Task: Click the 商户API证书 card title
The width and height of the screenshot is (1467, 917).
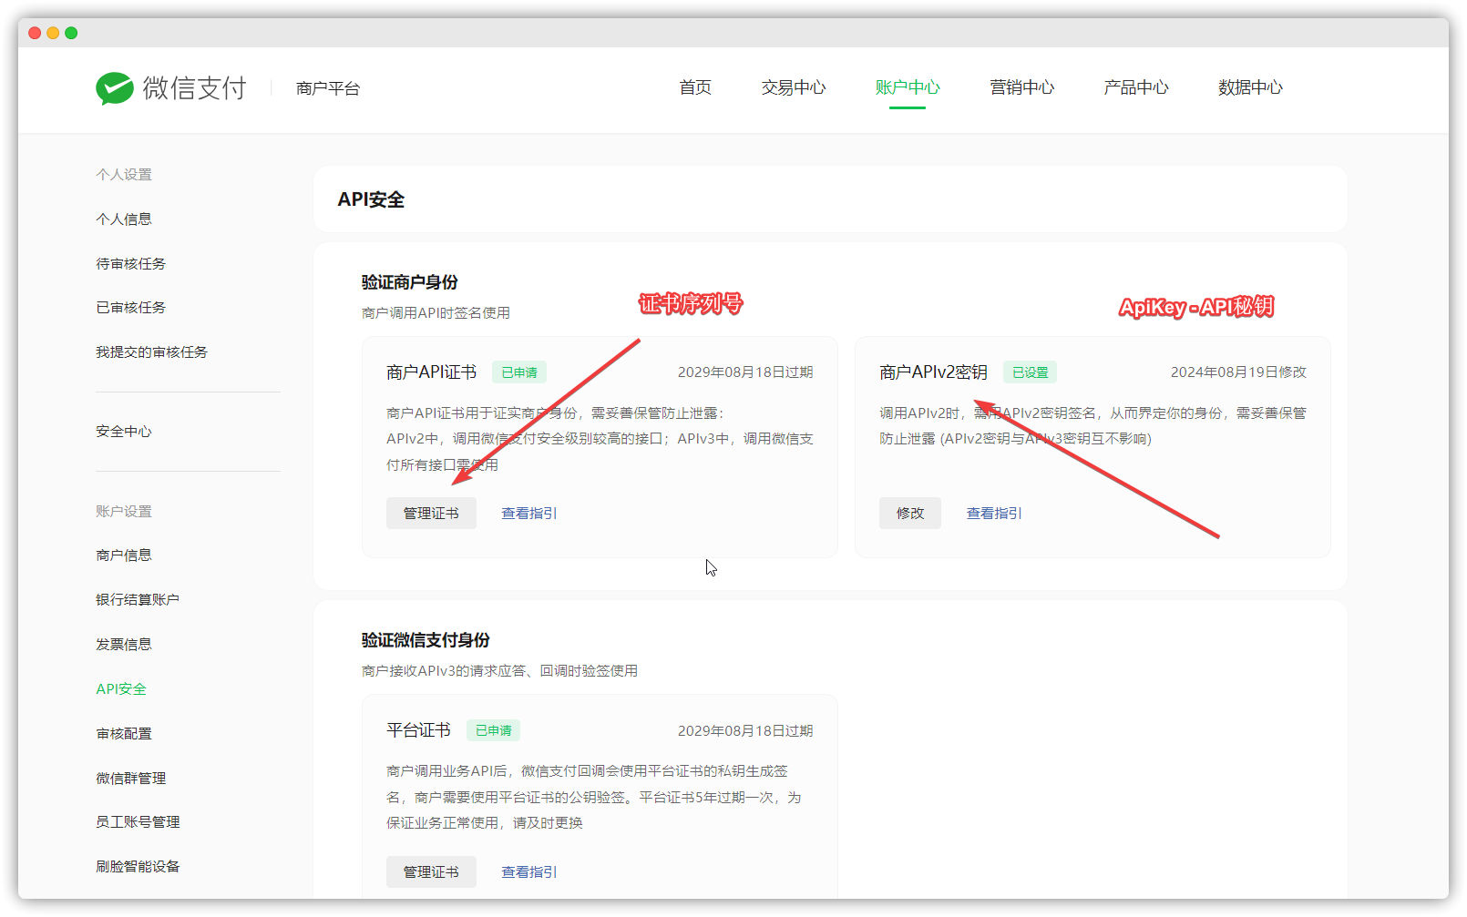Action: point(432,372)
